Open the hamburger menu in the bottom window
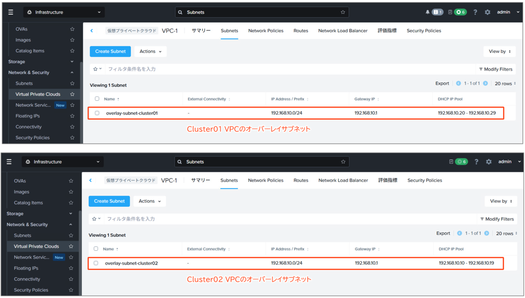525x298 pixels. click(9, 162)
